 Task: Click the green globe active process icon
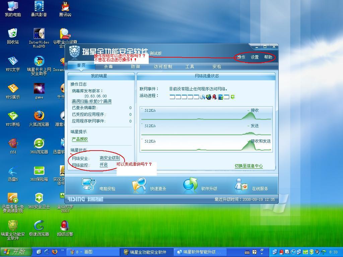tap(208, 97)
